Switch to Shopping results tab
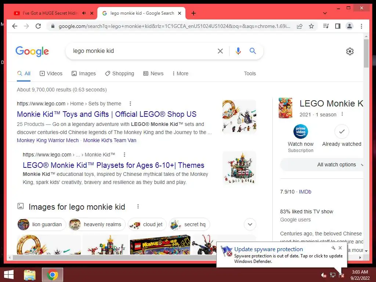The width and height of the screenshot is (376, 282). click(x=119, y=73)
